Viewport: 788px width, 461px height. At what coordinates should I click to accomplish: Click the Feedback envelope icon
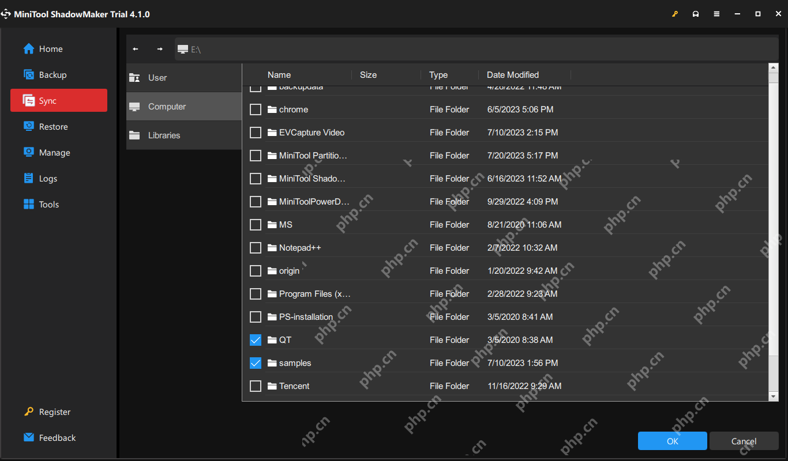tap(29, 438)
